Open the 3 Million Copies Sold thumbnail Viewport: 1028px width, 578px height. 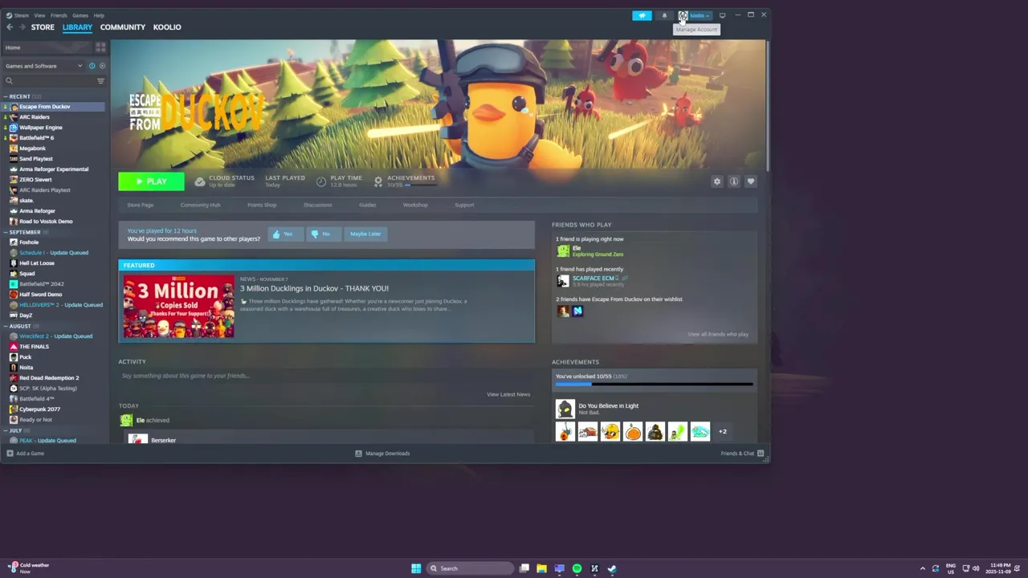coord(178,306)
